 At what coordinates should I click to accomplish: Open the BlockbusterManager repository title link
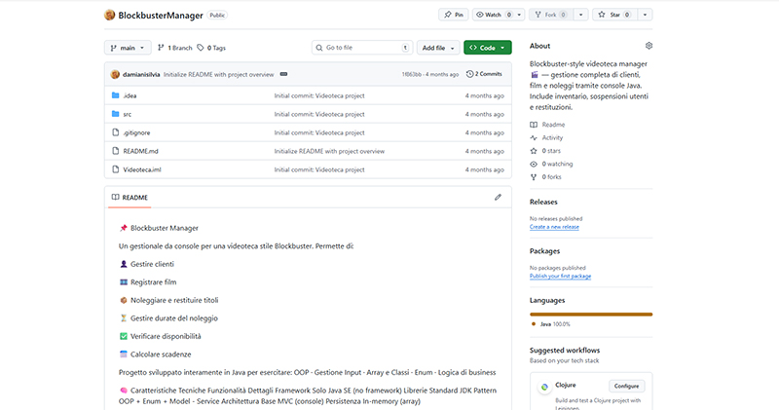click(x=161, y=16)
